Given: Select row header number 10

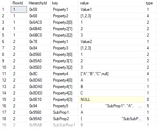Looking at the screenshot, I should tap(5, 67).
